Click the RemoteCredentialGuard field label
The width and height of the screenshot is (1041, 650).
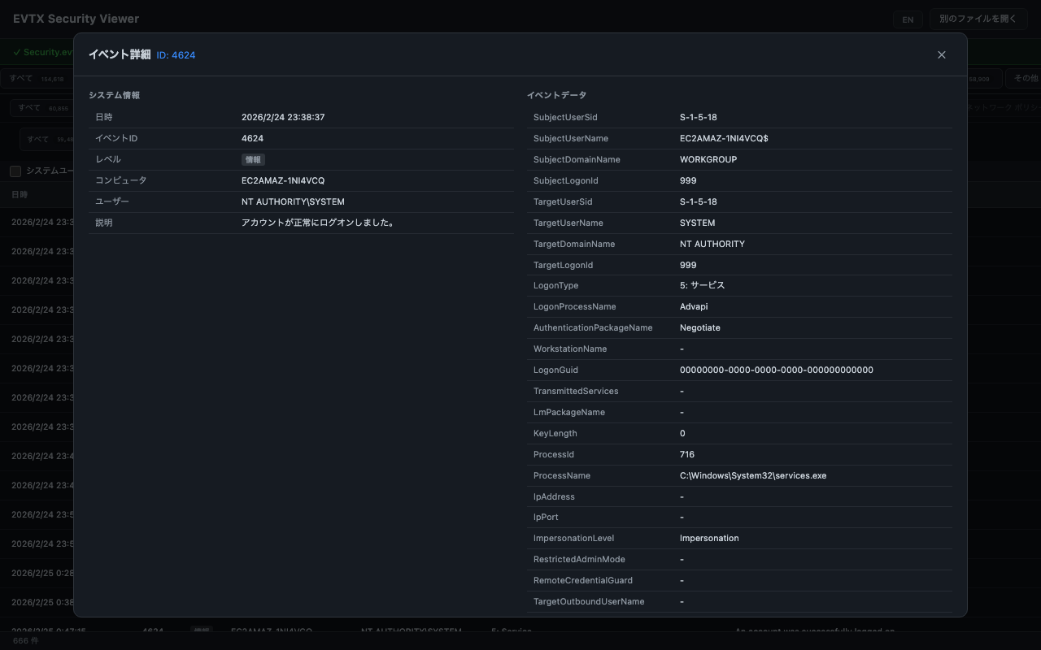tap(583, 580)
